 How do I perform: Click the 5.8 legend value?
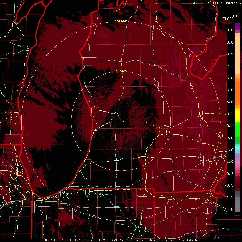[230, 90]
